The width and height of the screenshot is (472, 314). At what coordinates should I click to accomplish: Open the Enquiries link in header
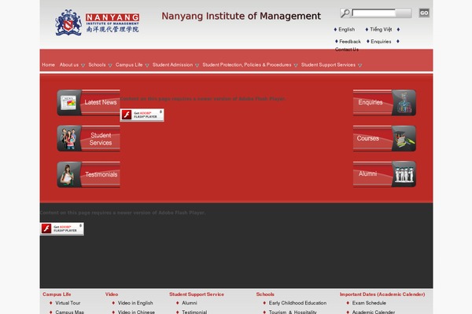click(x=381, y=42)
